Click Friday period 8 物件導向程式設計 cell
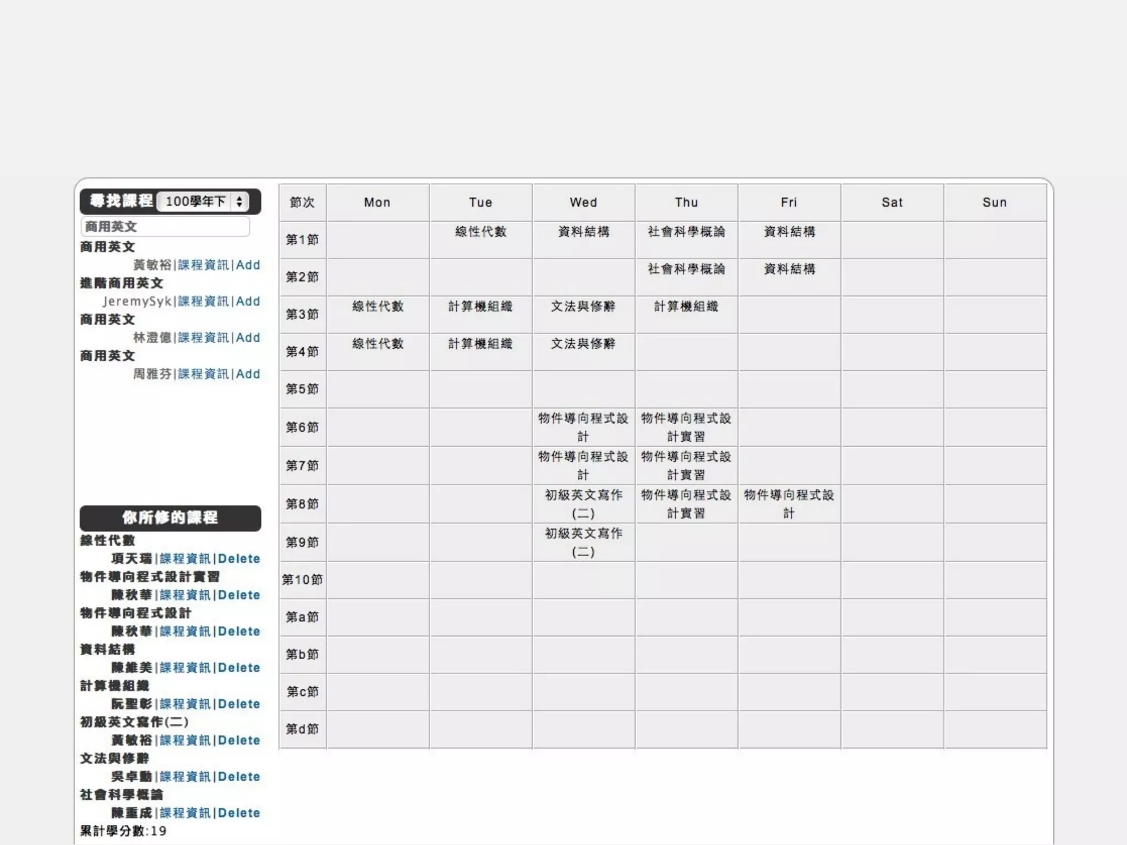 click(x=789, y=503)
